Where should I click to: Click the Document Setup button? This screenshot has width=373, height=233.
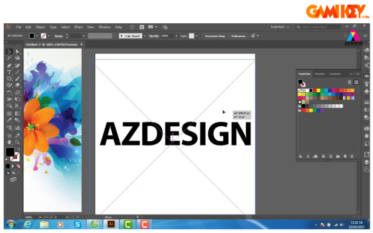(x=215, y=36)
